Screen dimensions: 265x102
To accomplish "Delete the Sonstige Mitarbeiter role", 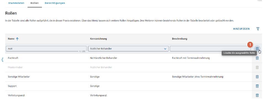I will 257,77.
